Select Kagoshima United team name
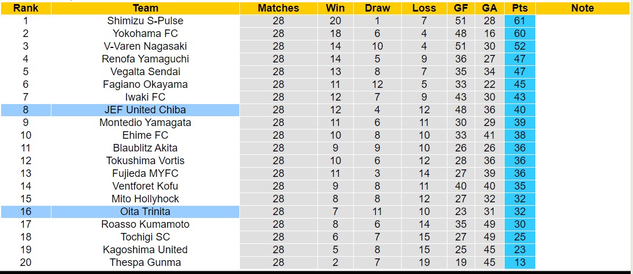Screen dimensions: 633x274 145,250
